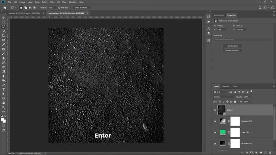Select the Eraser tool

tap(3, 67)
